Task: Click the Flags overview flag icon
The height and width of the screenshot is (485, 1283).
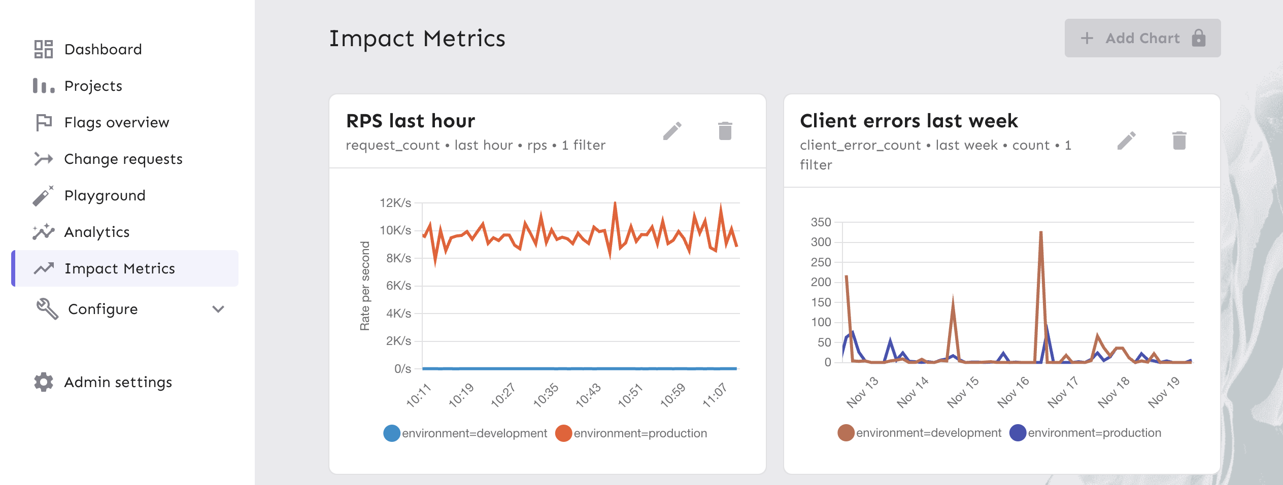Action: 45,122
